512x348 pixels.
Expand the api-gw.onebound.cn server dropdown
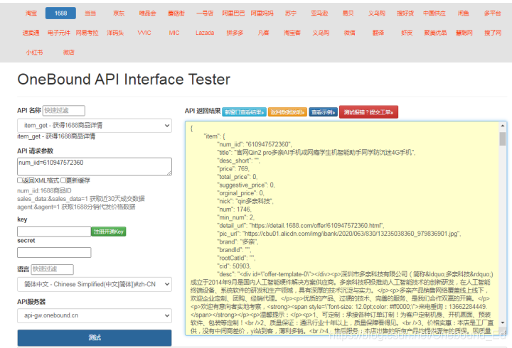pyautogui.click(x=95, y=315)
